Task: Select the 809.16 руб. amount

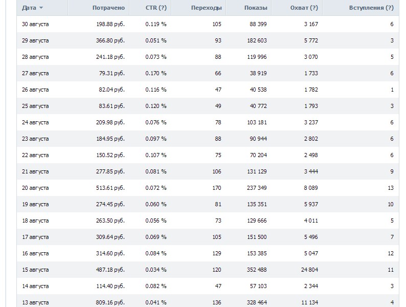Action: (110, 302)
